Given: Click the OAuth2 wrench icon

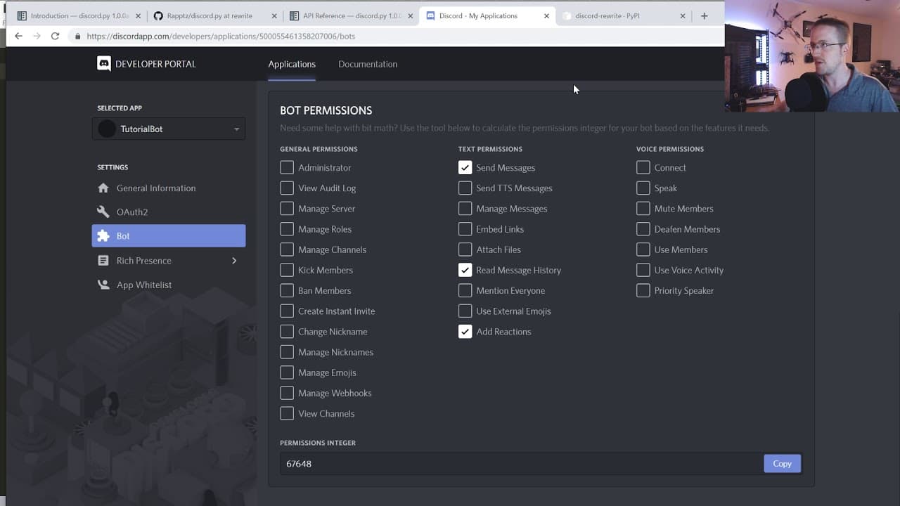Looking at the screenshot, I should (103, 212).
